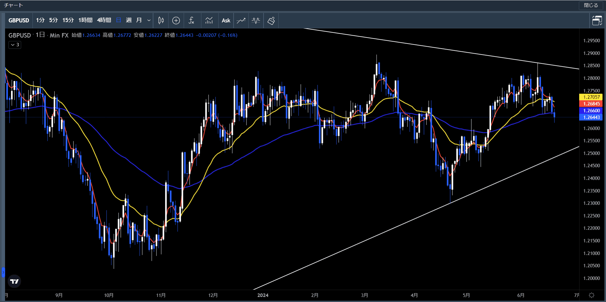The height and width of the screenshot is (302, 606).
Task: Select the 1分 timeframe
Action: [40, 20]
